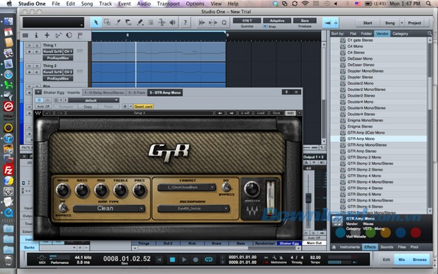Screen dimensions: 438x274
Task: Open the Quantize 1/16 T dropdown
Action: click(x=247, y=21)
